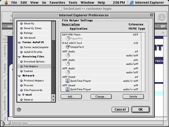Select AIFF Sound row with audio/x-aiff .aif
Screen dimensions: 169x127
point(101,79)
